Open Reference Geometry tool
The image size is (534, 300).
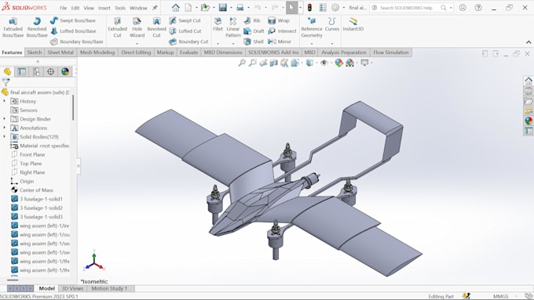pos(312,27)
